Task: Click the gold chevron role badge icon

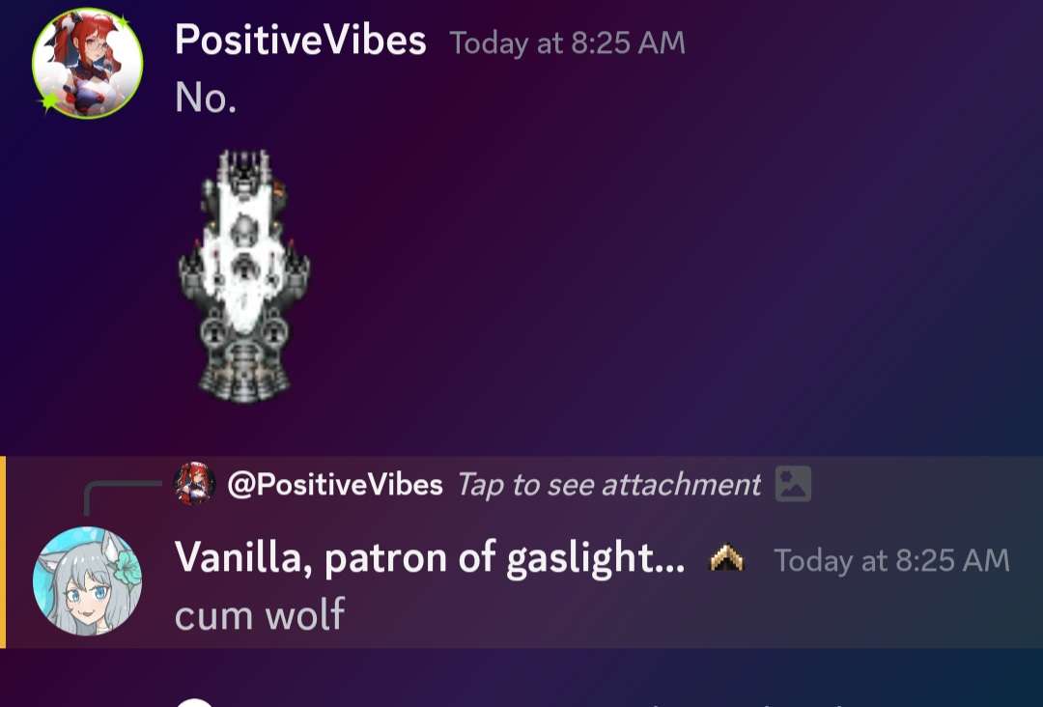Action: click(727, 558)
